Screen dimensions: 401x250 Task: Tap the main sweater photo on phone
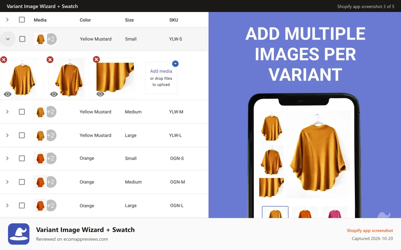(318, 155)
